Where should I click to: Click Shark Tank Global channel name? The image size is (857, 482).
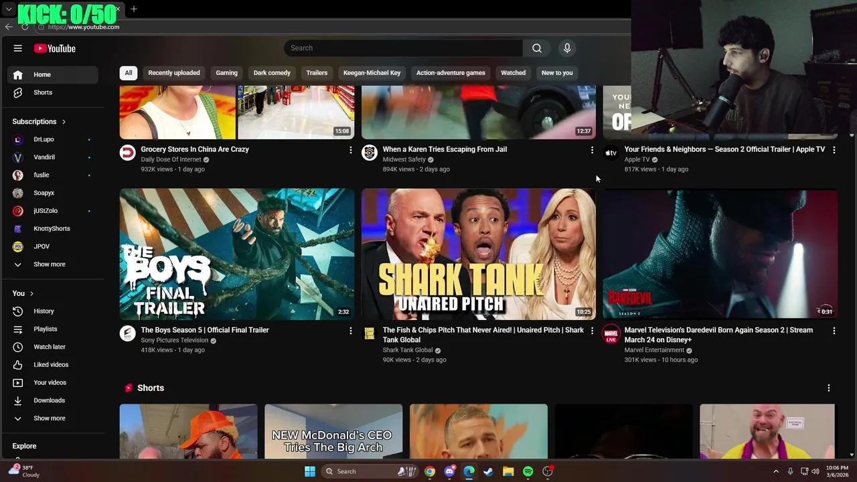408,350
